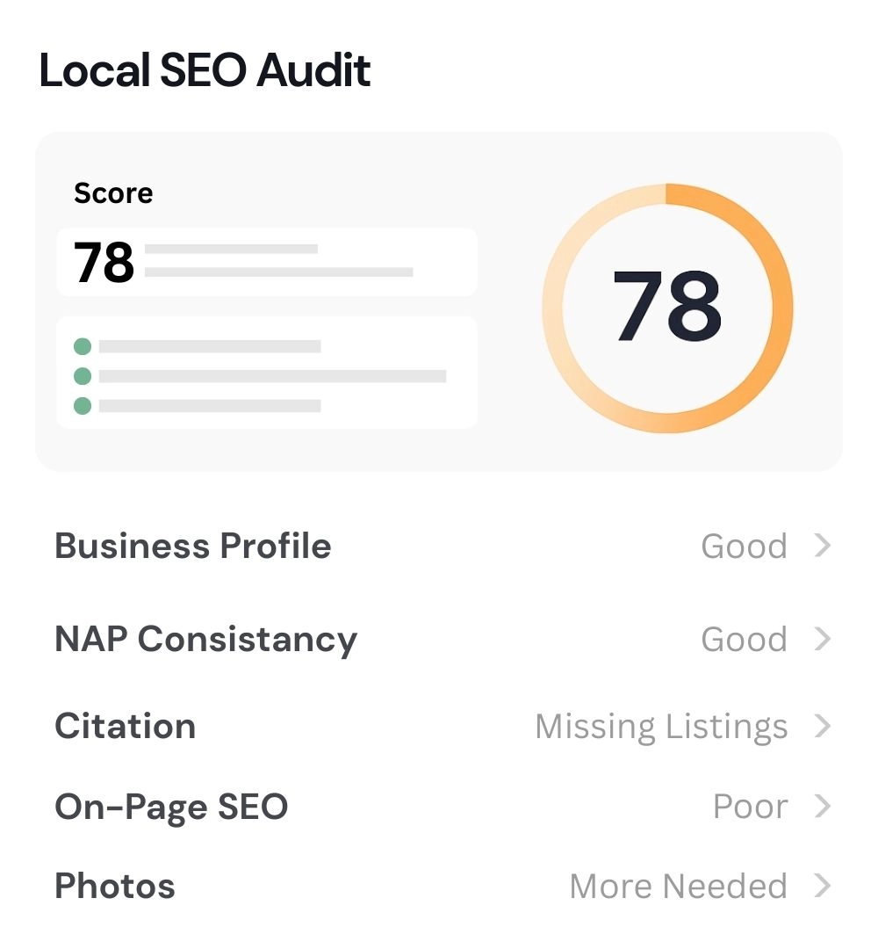Expand the NAP Consistancy chevron arrow

pos(822,639)
